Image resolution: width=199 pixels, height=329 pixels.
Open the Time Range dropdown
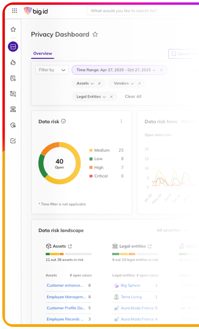point(154,70)
